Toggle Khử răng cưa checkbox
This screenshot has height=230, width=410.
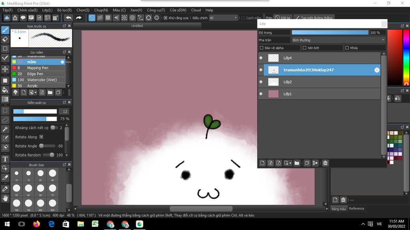point(165,18)
